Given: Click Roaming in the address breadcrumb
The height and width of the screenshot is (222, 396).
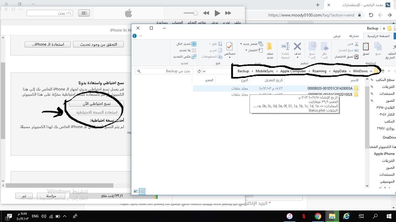Looking at the screenshot, I should [x=319, y=71].
